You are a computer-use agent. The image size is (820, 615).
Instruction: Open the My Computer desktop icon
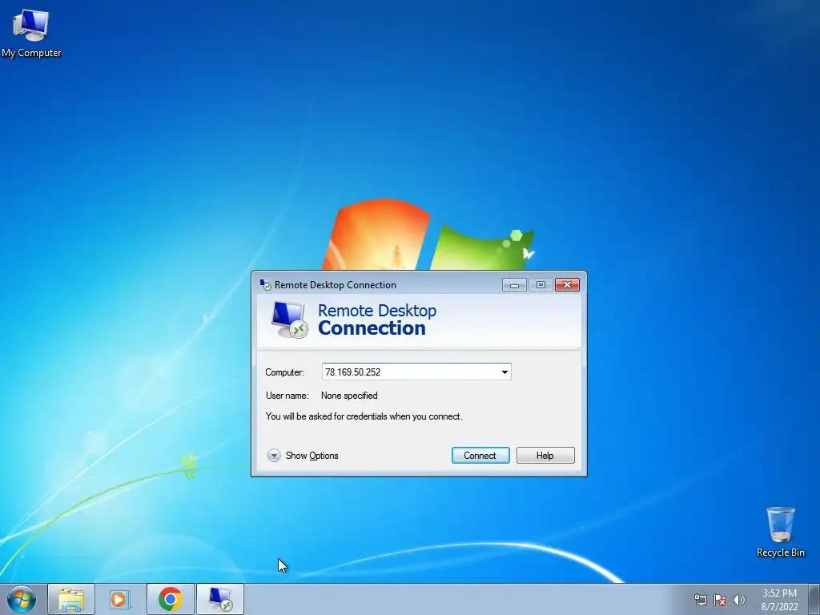(31, 33)
